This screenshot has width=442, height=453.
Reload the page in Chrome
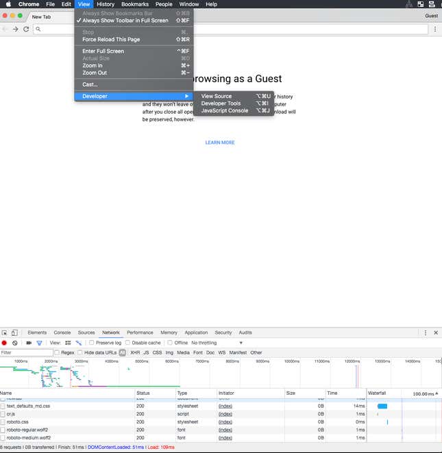coord(26,29)
